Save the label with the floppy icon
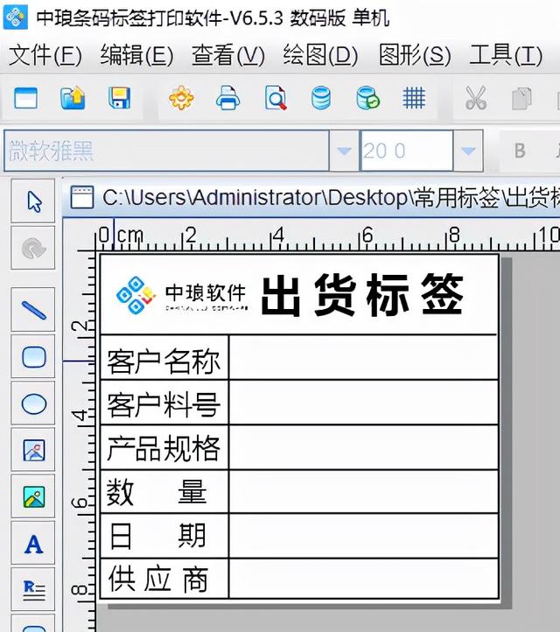Screen dimensions: 560x632 click(119, 98)
